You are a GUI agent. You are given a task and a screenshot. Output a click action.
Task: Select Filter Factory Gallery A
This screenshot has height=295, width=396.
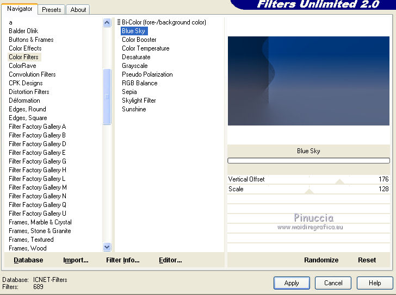38,127
